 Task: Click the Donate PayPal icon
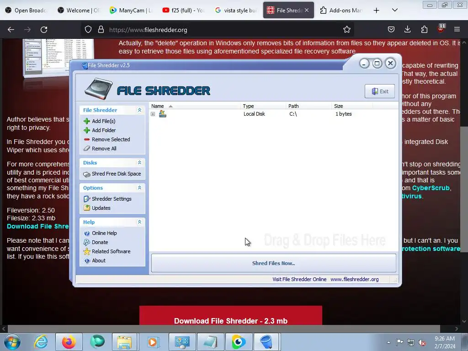(87, 242)
